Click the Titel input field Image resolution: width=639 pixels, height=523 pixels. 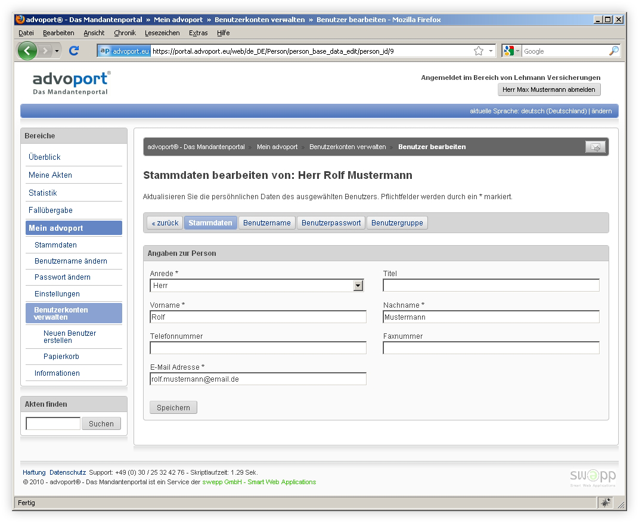[x=491, y=285]
